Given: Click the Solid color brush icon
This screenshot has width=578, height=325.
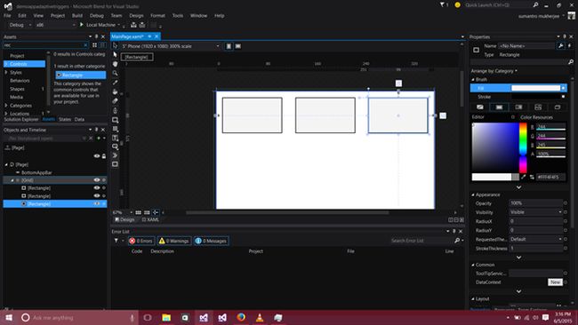Looking at the screenshot, I should [x=499, y=107].
